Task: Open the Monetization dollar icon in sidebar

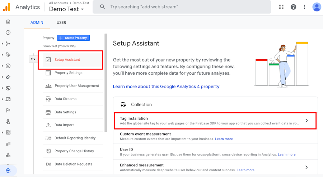Action: [x=8, y=66]
